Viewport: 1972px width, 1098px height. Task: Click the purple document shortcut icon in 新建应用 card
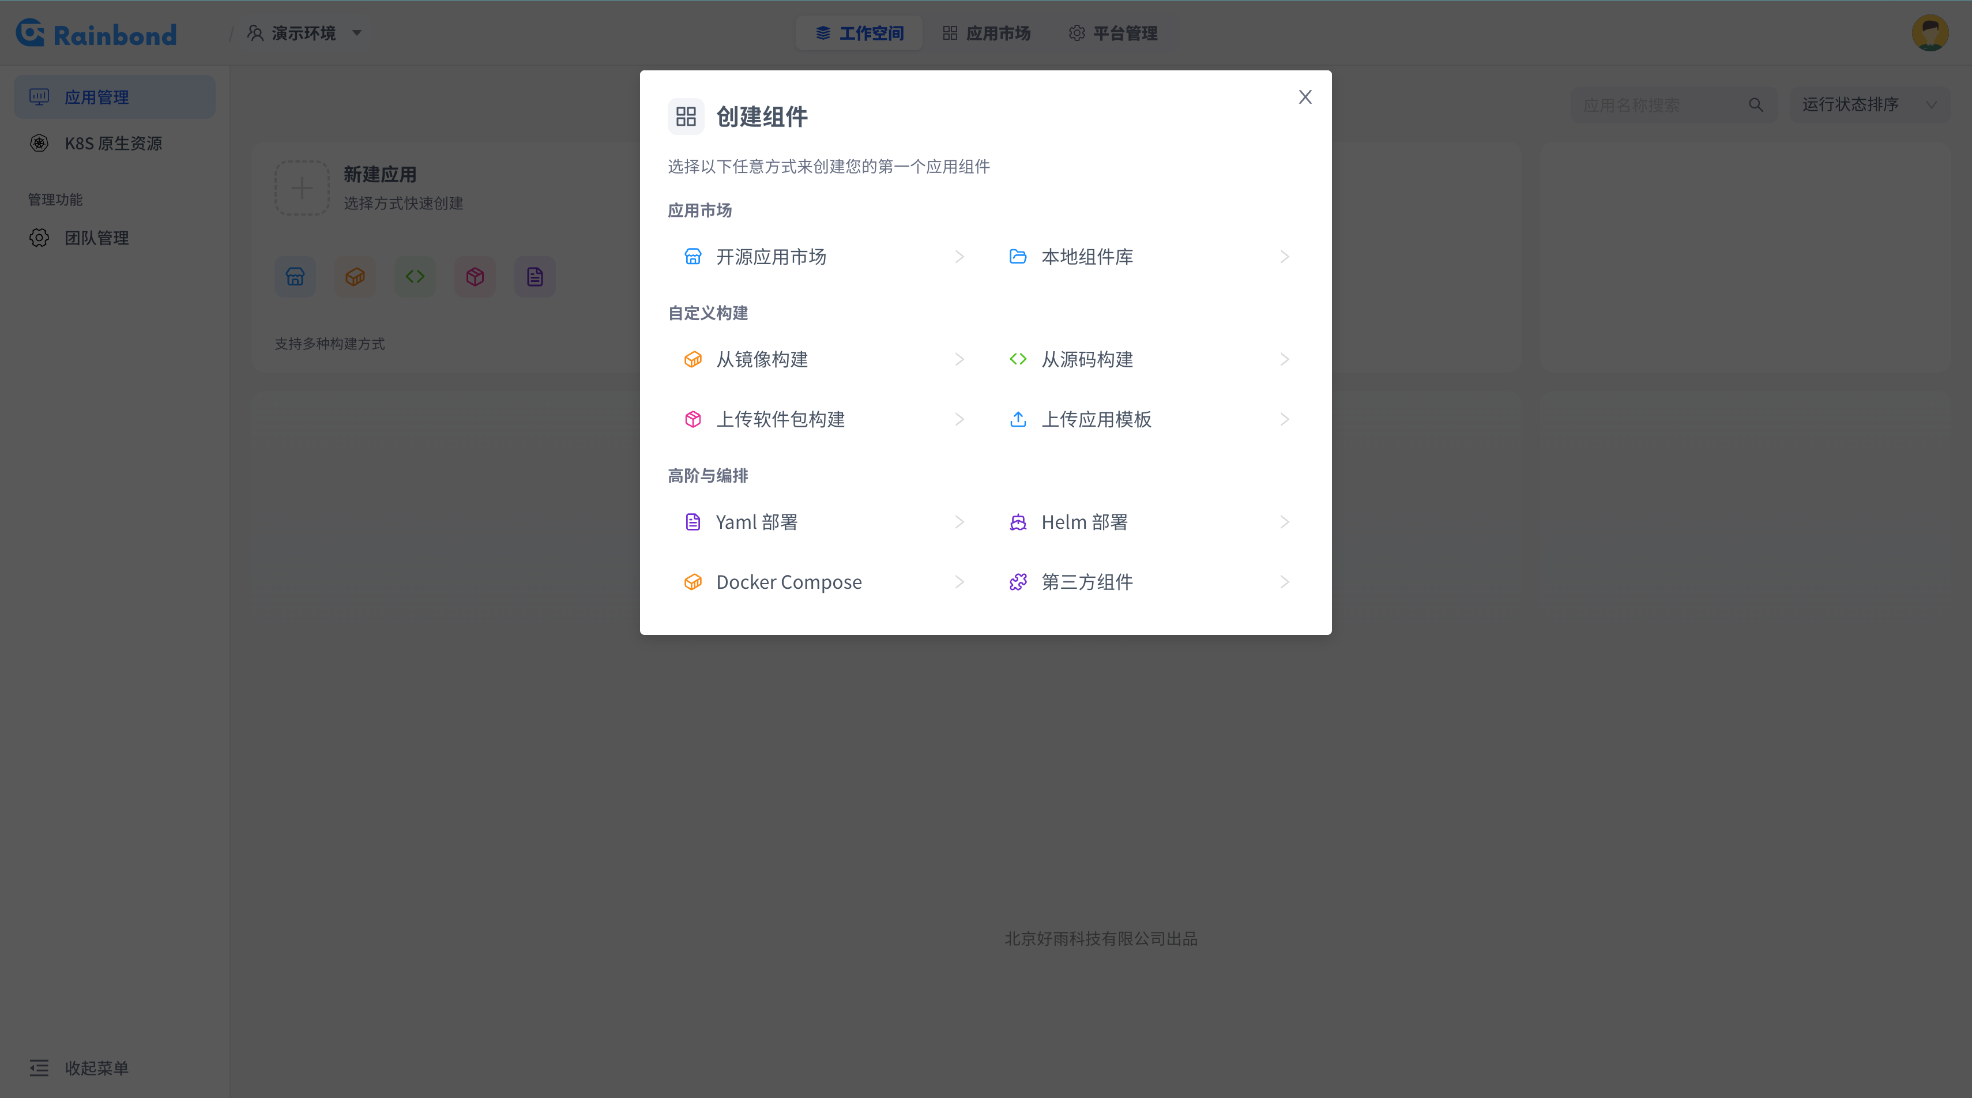click(x=535, y=276)
